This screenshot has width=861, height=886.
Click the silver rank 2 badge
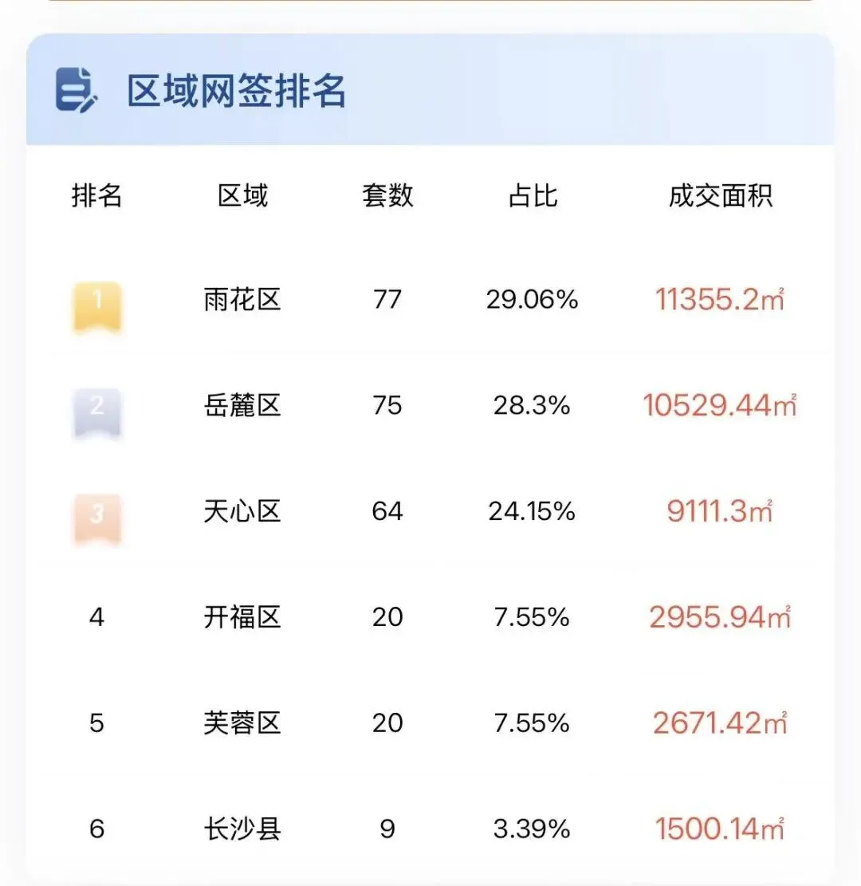pyautogui.click(x=97, y=413)
